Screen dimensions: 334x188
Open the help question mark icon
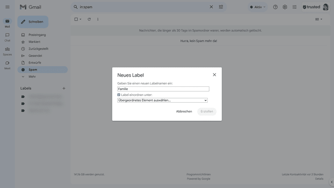pyautogui.click(x=275, y=7)
